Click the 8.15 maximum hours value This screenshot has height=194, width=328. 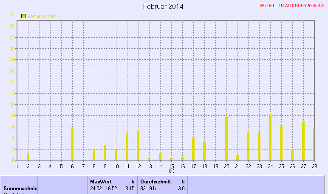(130, 188)
